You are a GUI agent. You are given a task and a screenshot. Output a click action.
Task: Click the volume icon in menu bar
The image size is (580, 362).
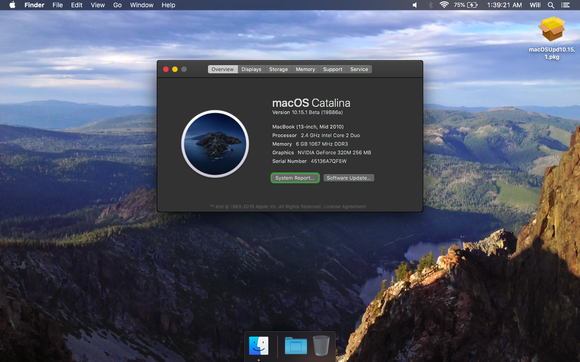(x=415, y=5)
